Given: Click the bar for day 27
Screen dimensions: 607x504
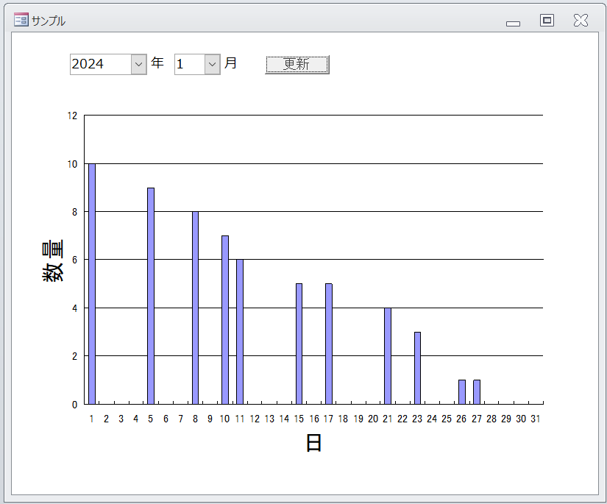Looking at the screenshot, I should [x=477, y=392].
